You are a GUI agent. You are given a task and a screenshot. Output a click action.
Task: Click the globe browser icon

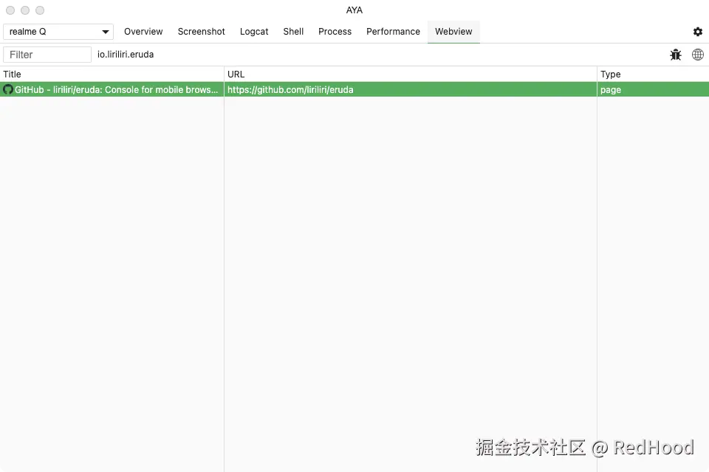click(x=698, y=55)
